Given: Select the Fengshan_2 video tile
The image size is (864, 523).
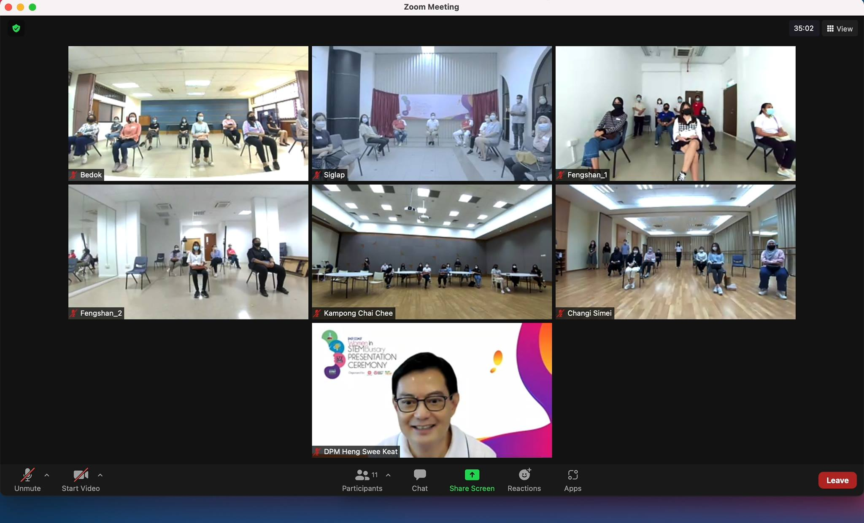Looking at the screenshot, I should tap(188, 252).
